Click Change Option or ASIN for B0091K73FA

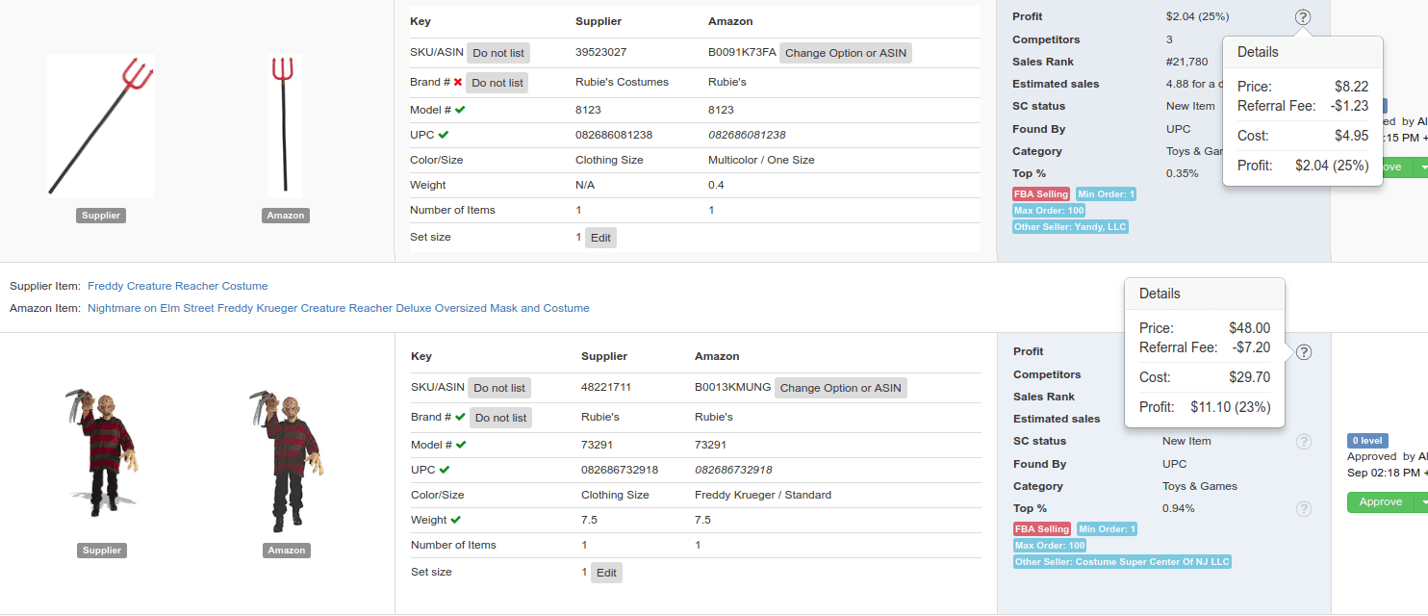(x=846, y=53)
